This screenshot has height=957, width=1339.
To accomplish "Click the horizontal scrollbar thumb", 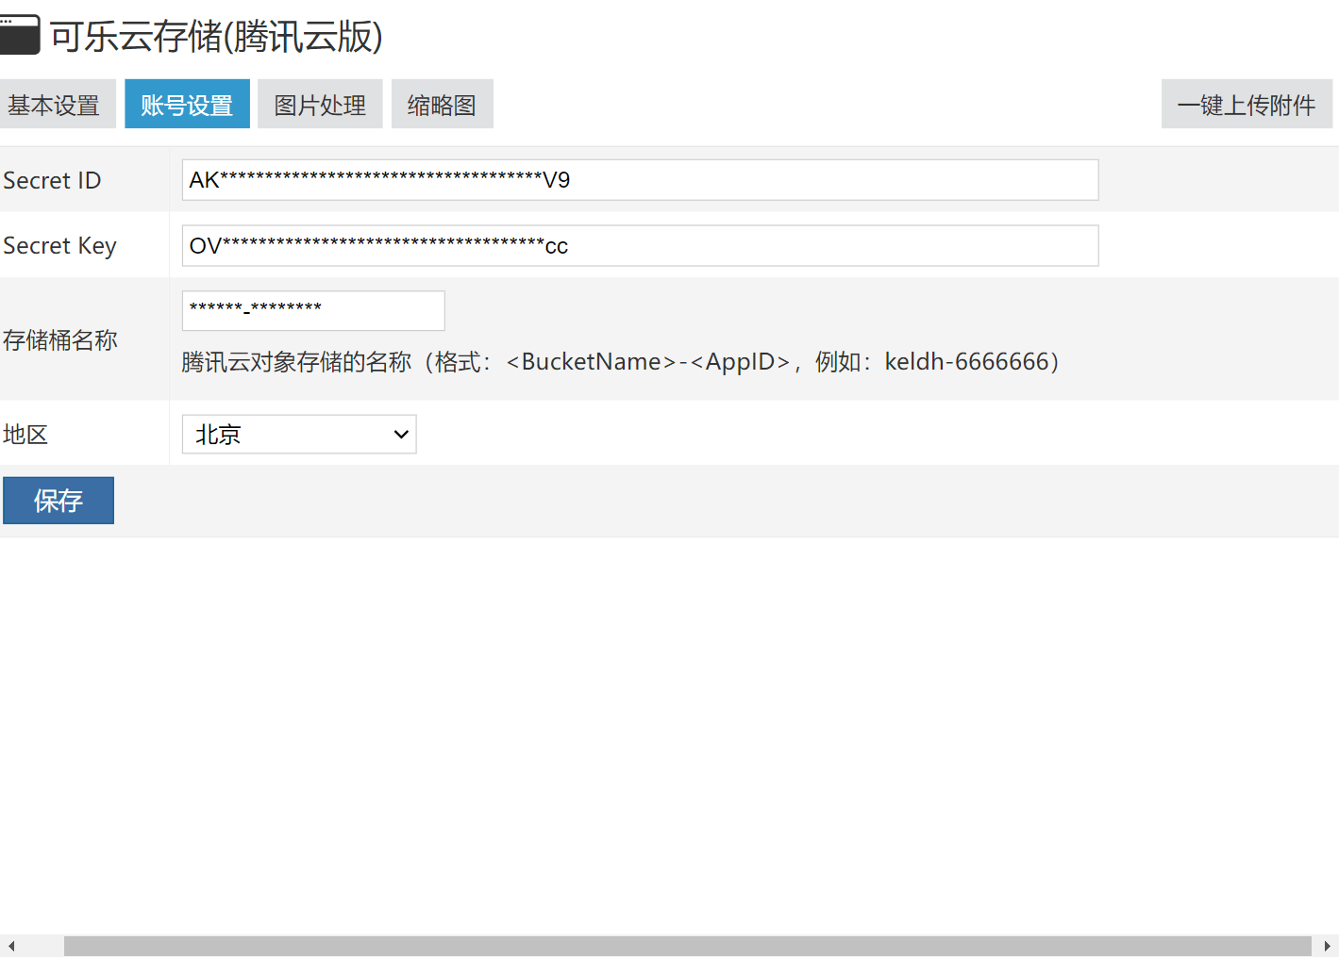I will [687, 946].
